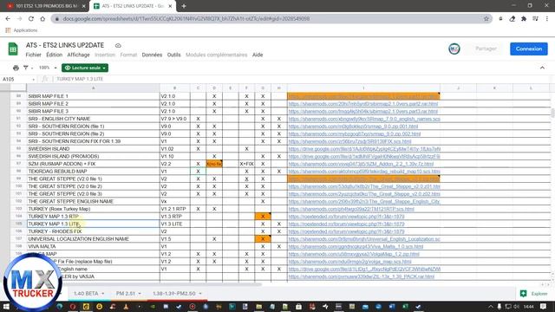555x312 pixels.
Task: Open the Édition menu
Action: [54, 55]
